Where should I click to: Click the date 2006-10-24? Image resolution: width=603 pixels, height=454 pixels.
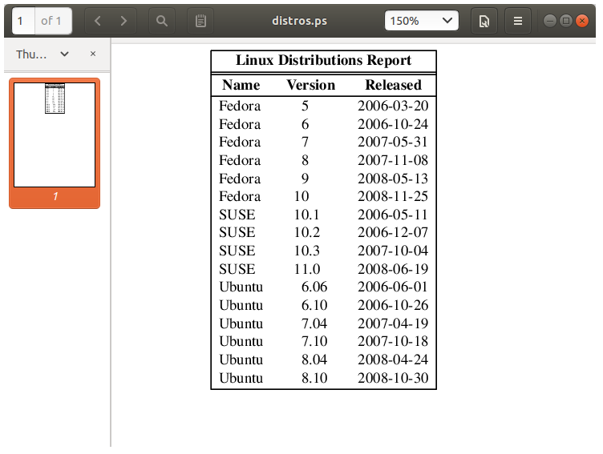pyautogui.click(x=393, y=124)
